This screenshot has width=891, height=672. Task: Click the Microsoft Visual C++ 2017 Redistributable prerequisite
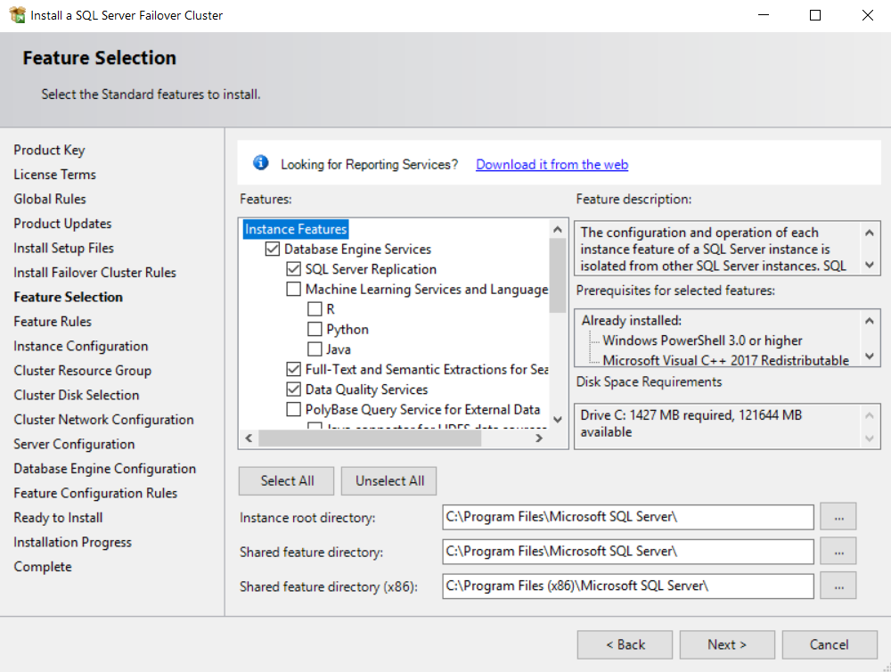[725, 360]
